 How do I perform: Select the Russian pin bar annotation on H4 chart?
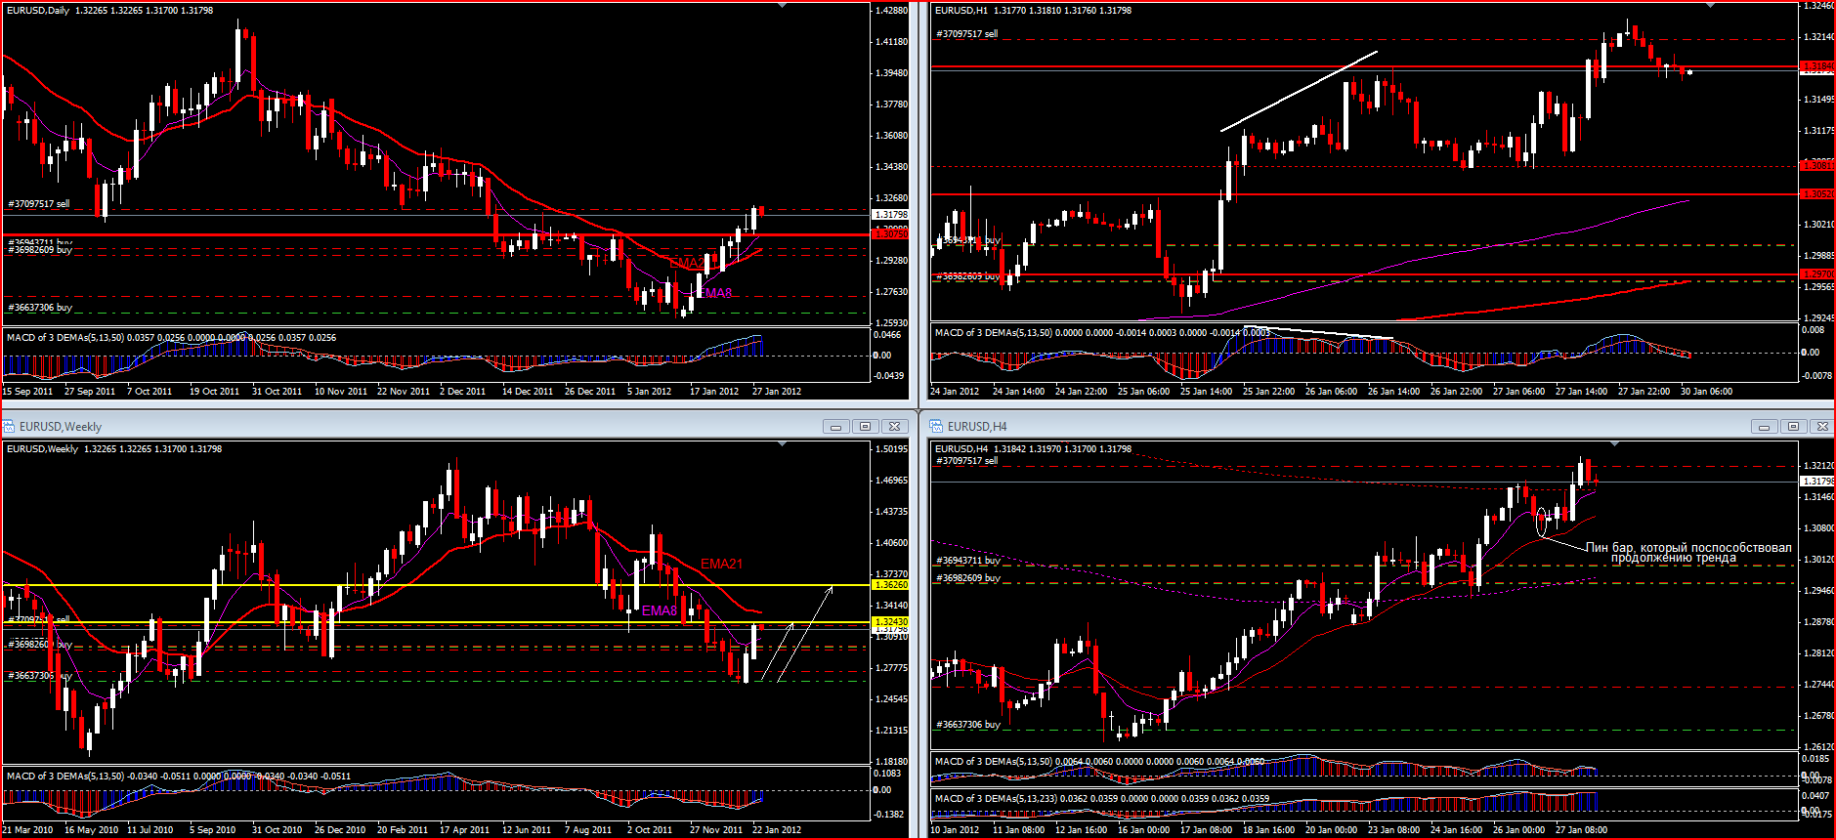(x=1688, y=553)
